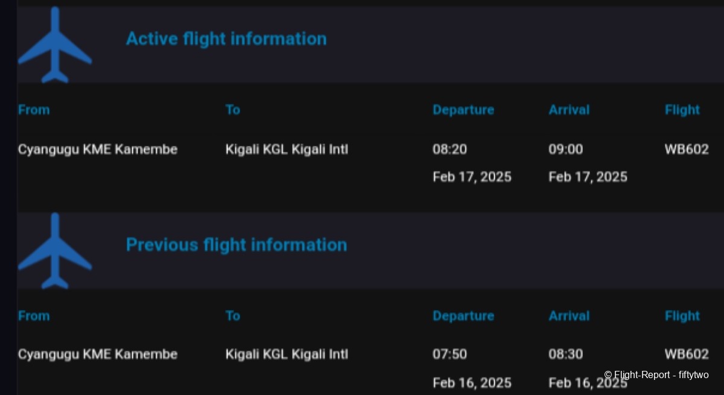This screenshot has height=395, width=724.
Task: Click the Feb 16, 2025 previous departure date
Action: [x=472, y=383]
